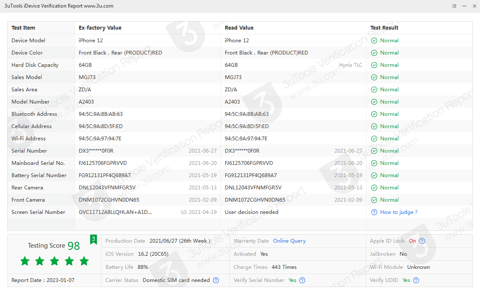Click the fifth green rating star
This screenshot has width=480, height=290.
(x=84, y=261)
